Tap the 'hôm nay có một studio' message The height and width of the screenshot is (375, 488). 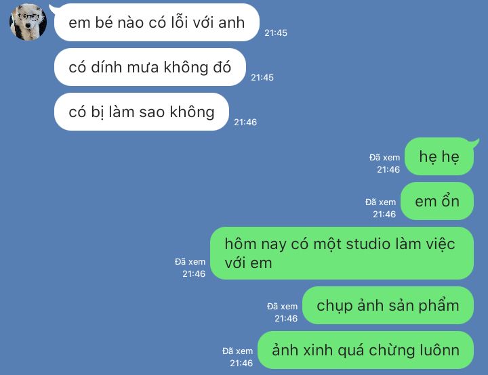pos(342,253)
